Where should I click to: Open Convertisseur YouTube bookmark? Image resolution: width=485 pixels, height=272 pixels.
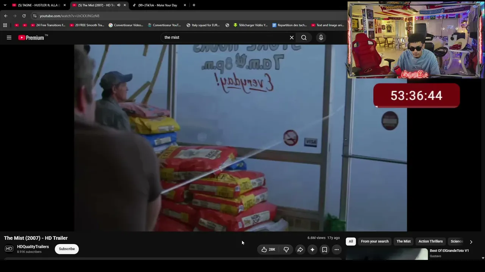coord(165,25)
